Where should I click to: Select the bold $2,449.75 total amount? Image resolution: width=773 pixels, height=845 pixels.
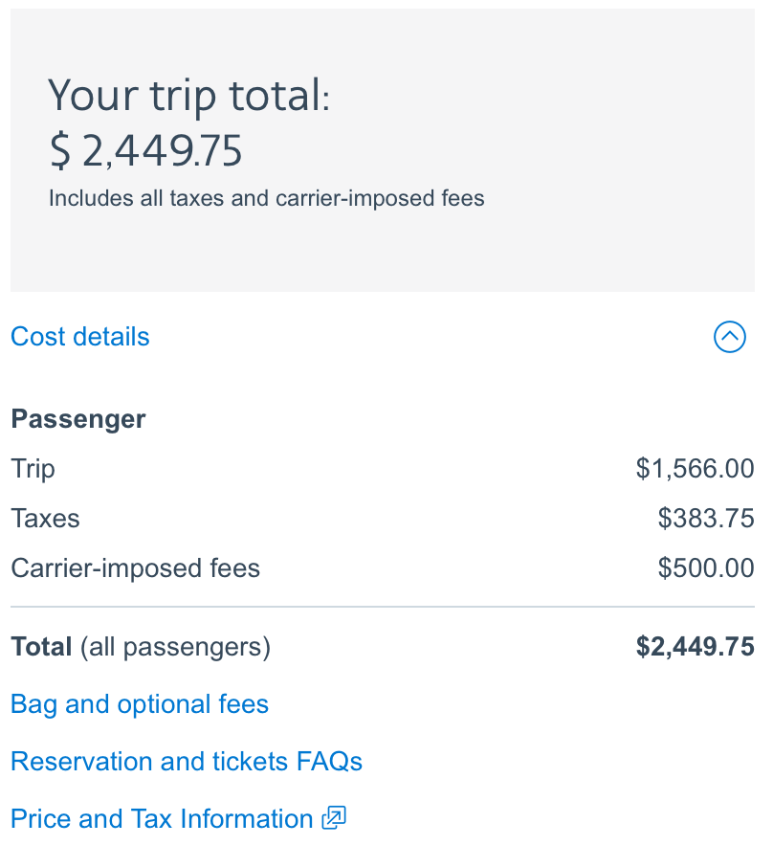pyautogui.click(x=695, y=647)
